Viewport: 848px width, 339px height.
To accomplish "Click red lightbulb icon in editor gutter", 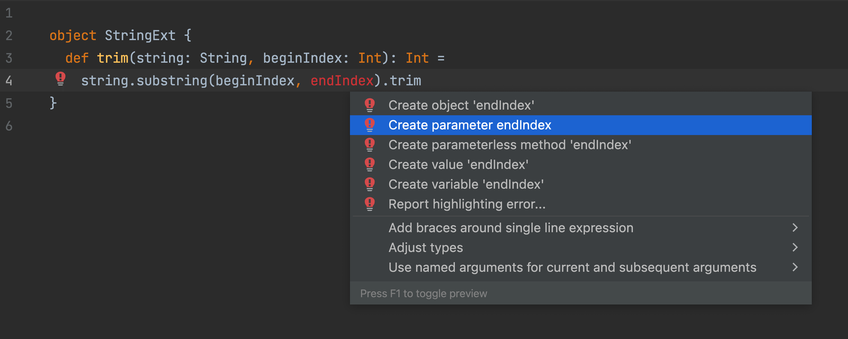I will (x=60, y=78).
